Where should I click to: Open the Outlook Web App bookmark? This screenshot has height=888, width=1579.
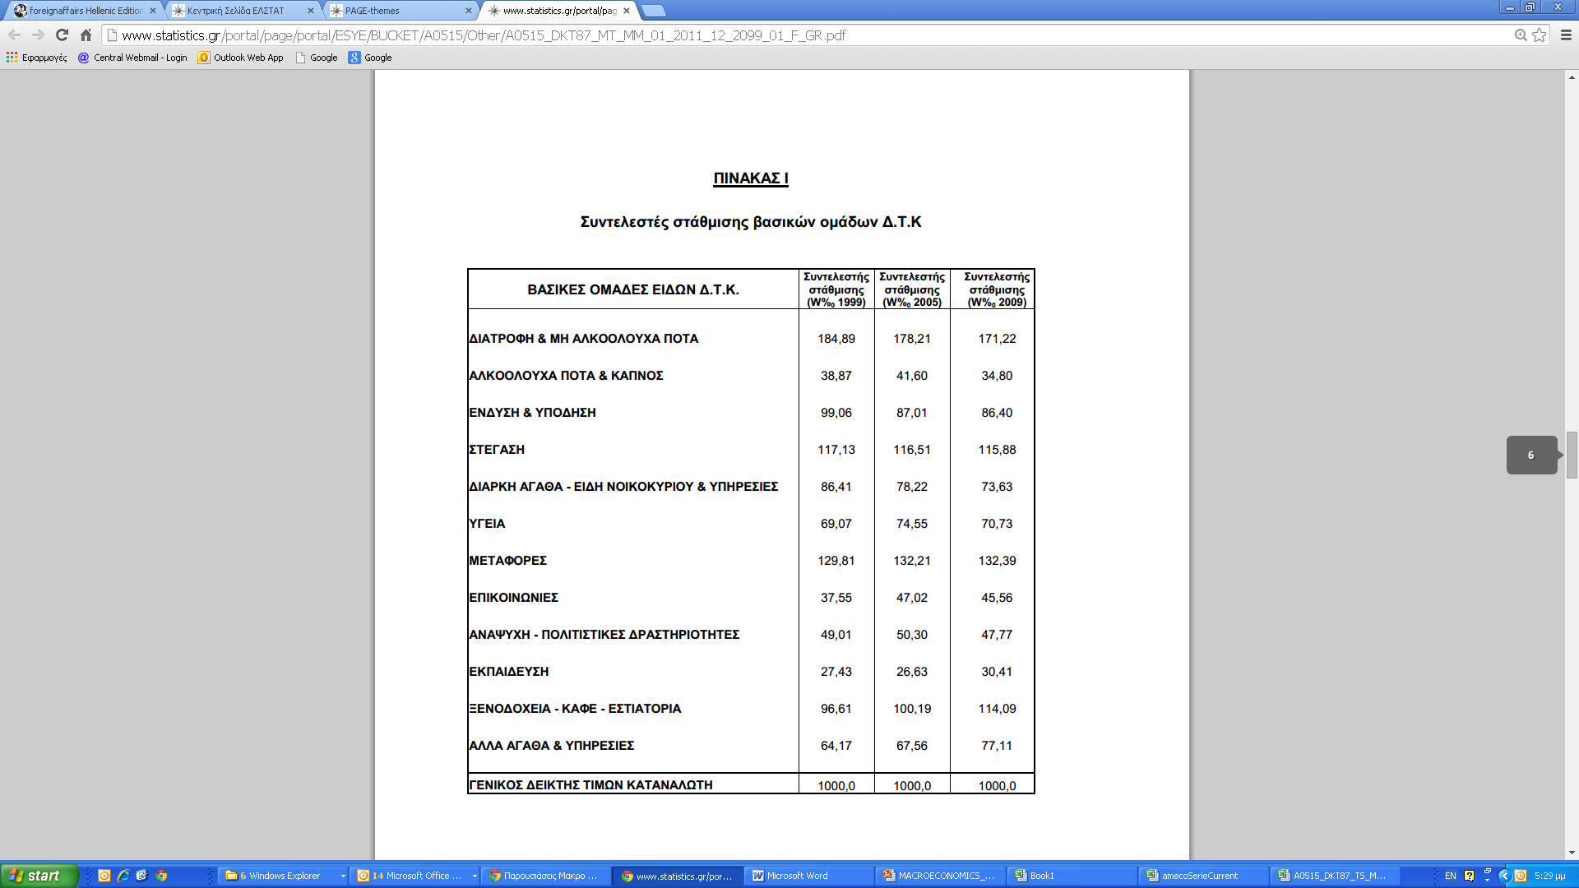[241, 58]
